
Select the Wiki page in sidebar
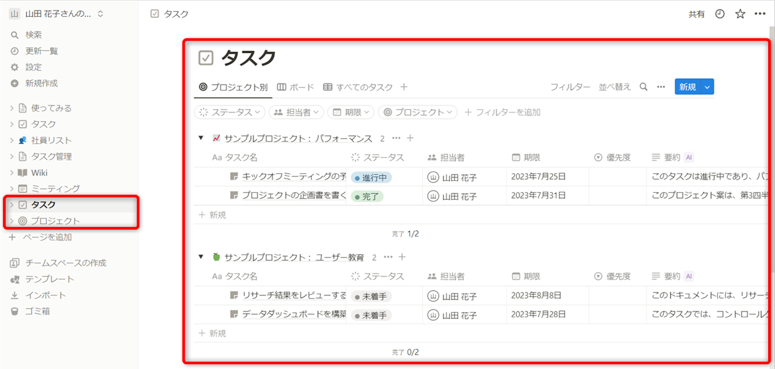pos(39,173)
